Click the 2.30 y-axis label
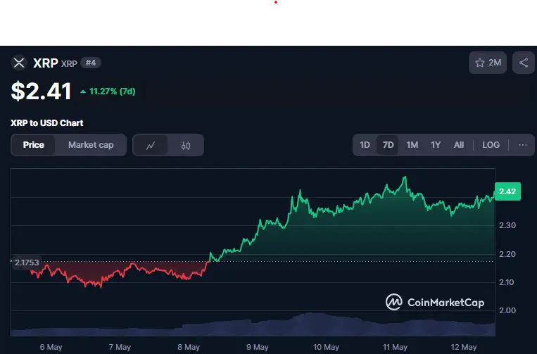537x354 pixels. [507, 225]
